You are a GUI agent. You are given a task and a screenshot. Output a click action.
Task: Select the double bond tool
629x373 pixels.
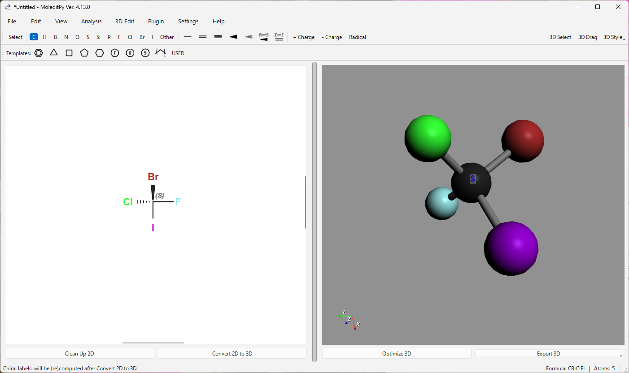(x=203, y=37)
